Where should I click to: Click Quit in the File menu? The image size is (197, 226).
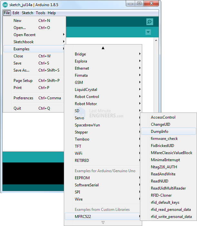coord(17,108)
